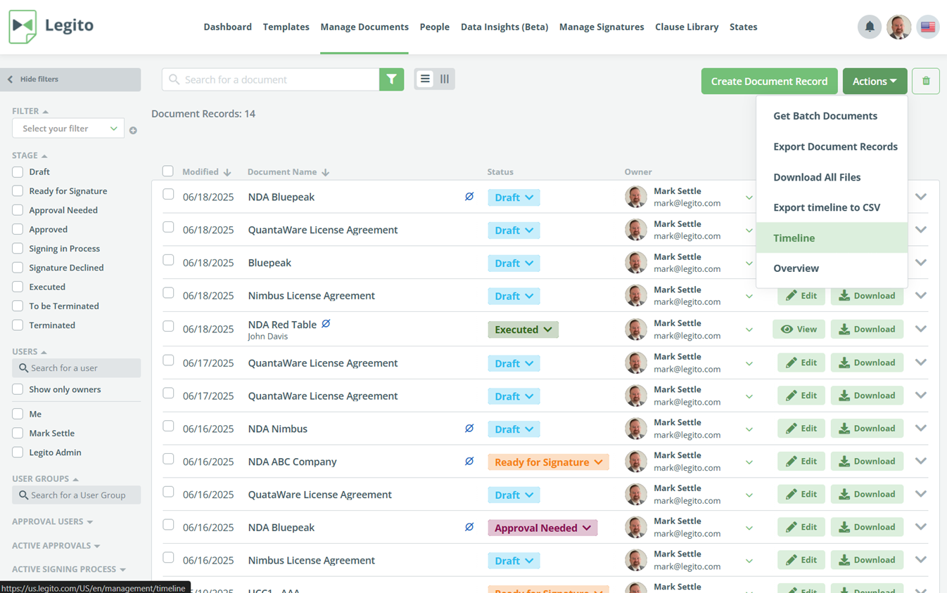
Task: Click link icon on NDA Bluepeak 06/18 row
Action: click(x=469, y=197)
